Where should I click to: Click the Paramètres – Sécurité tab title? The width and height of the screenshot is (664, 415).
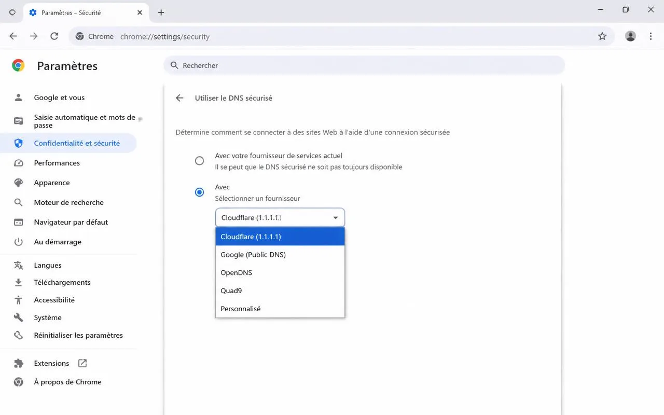coord(71,12)
